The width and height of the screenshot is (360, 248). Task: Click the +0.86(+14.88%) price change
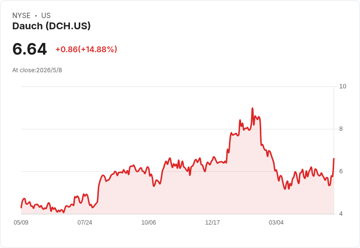pos(86,49)
